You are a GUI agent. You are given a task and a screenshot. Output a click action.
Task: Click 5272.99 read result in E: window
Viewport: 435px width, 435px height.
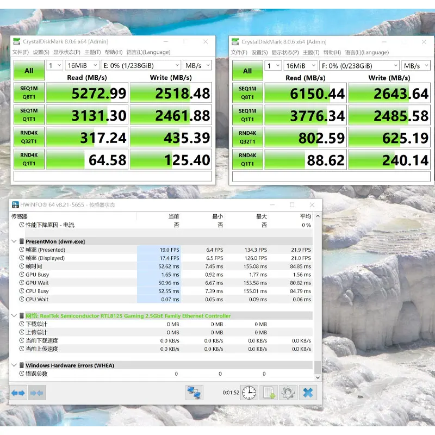point(87,92)
